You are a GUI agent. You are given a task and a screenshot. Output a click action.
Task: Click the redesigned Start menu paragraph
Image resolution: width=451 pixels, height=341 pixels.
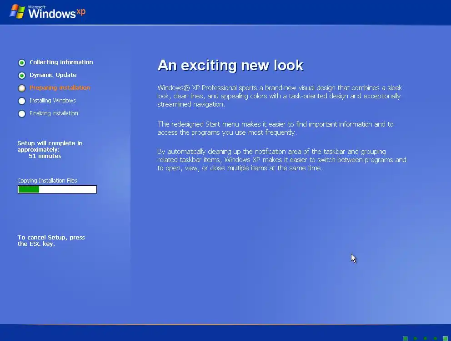click(x=275, y=128)
